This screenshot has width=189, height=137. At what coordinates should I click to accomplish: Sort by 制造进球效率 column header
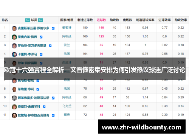(145, 20)
